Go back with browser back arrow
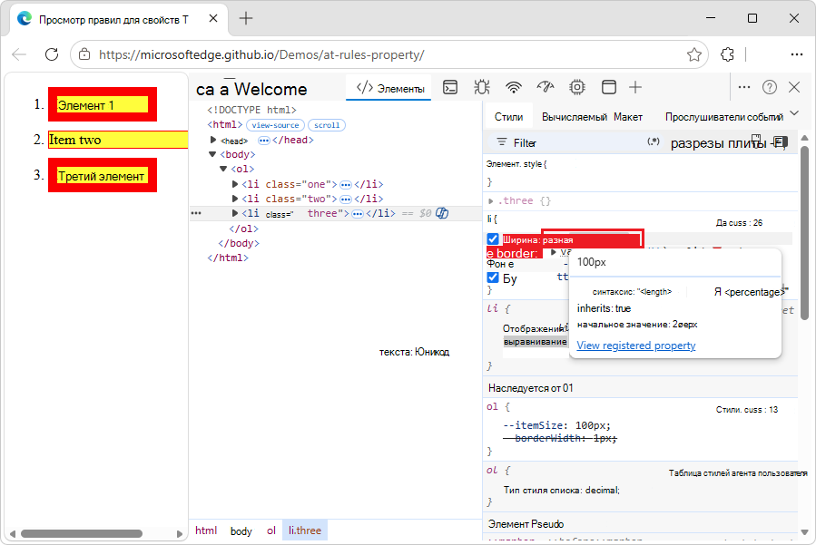 (x=19, y=54)
